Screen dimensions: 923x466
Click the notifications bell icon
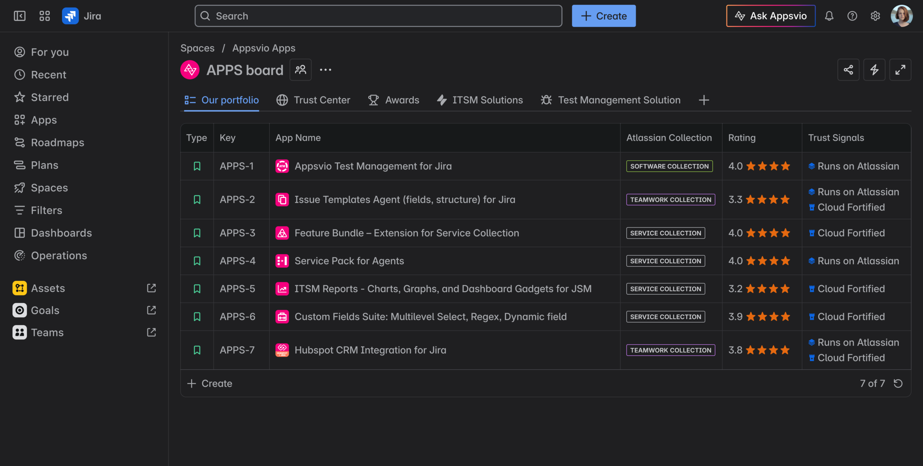(x=829, y=16)
